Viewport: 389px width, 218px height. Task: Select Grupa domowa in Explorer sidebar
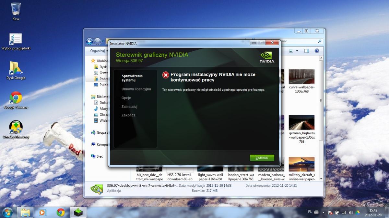click(100, 132)
